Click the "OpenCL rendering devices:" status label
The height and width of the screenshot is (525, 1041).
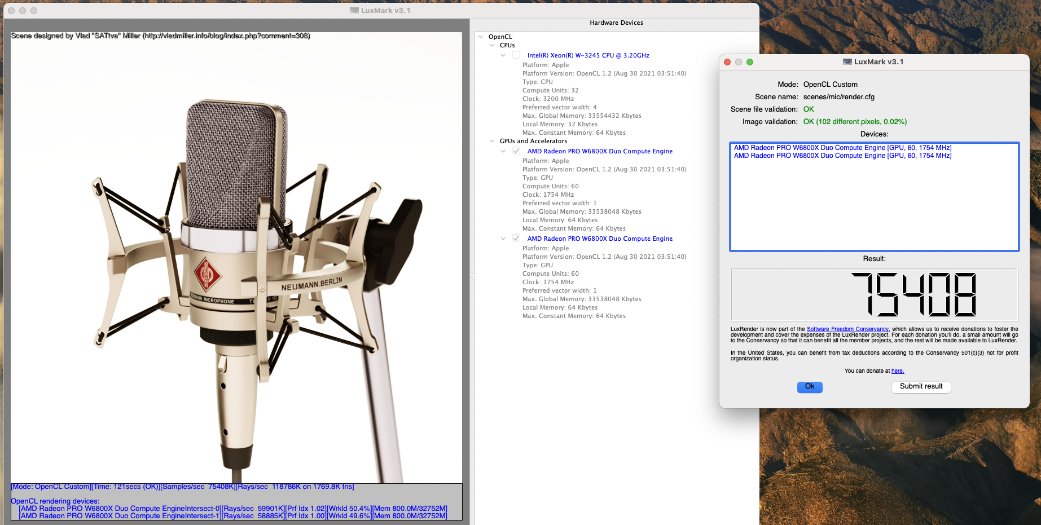click(55, 501)
